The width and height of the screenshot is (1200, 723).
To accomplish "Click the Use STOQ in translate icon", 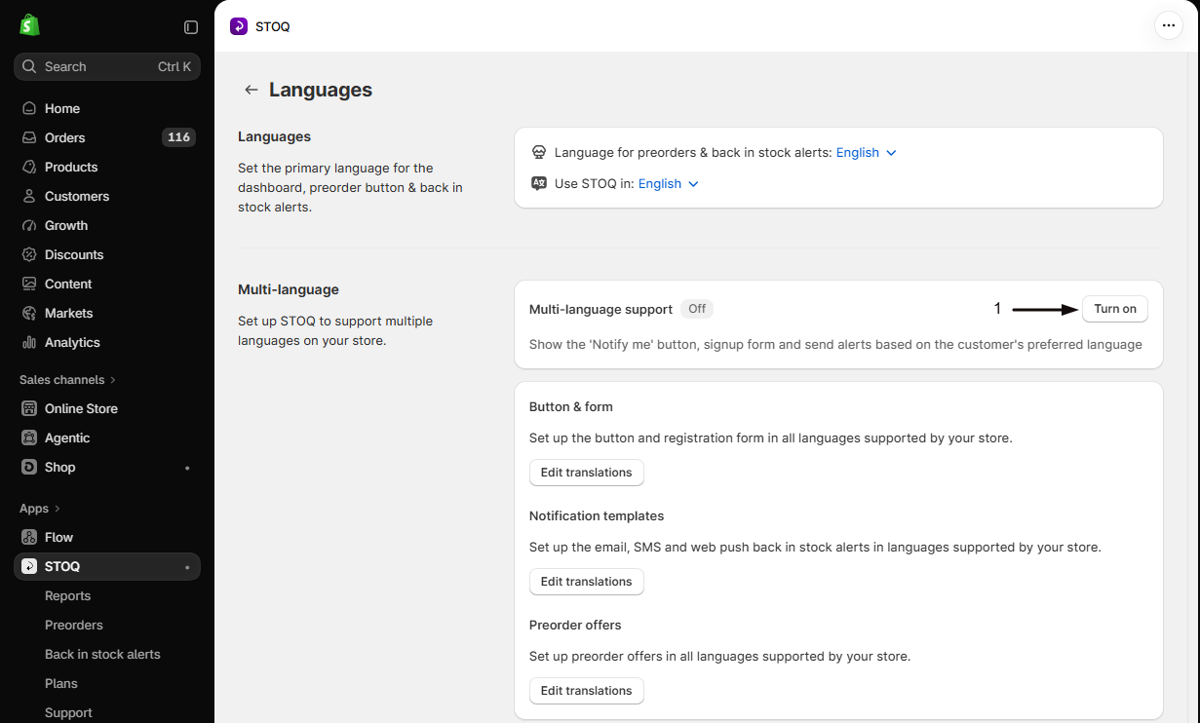I will pyautogui.click(x=539, y=183).
